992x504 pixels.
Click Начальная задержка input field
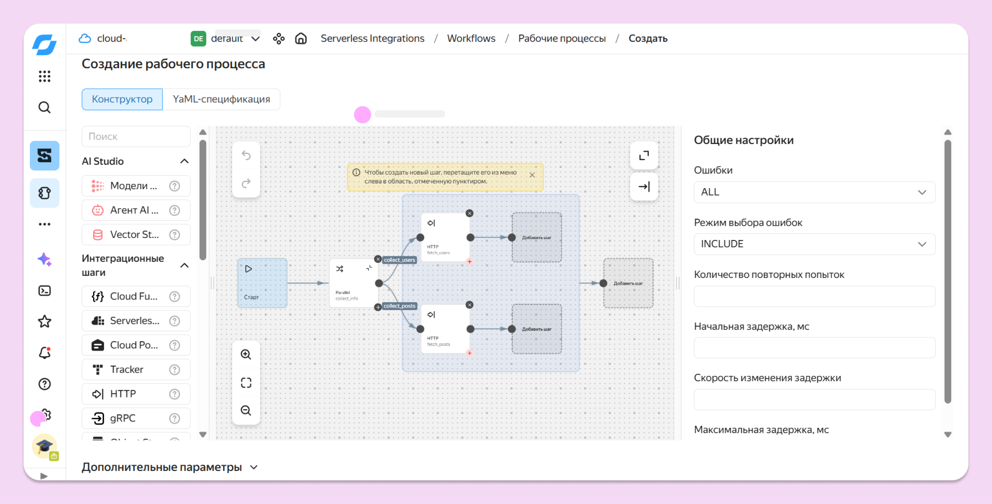(x=814, y=347)
